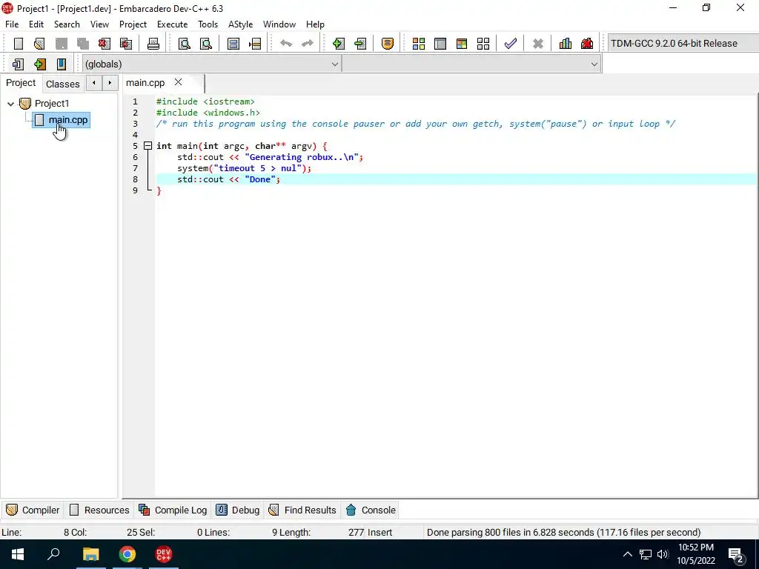Click the Goto Line toolbar icon
This screenshot has width=759, height=569.
[x=255, y=44]
